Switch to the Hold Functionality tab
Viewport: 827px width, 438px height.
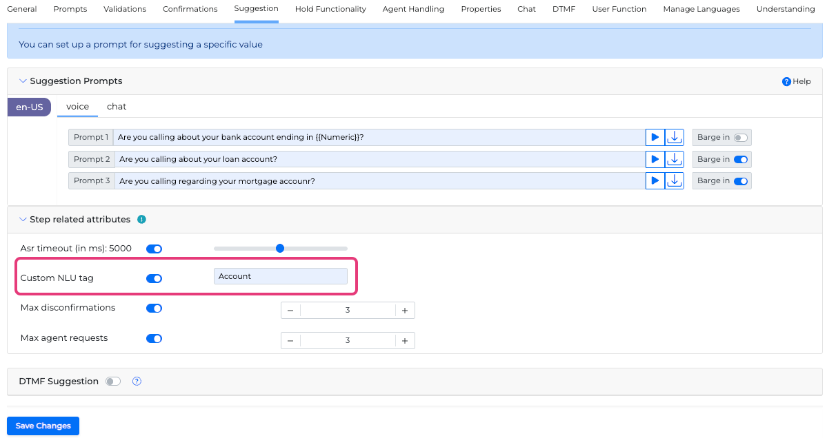tap(330, 9)
